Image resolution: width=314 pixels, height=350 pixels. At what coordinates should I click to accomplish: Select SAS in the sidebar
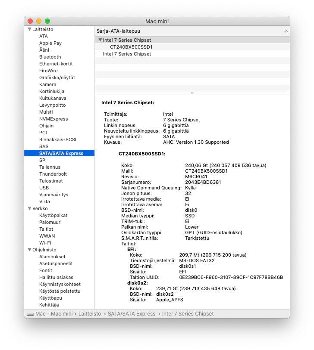pos(44,146)
